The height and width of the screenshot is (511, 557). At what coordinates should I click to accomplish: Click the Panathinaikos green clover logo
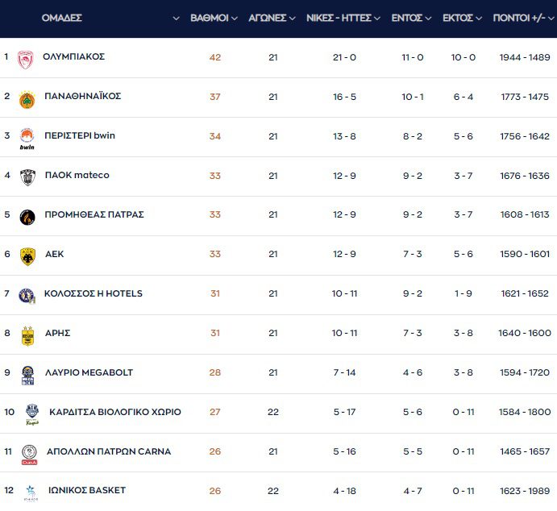click(x=27, y=98)
